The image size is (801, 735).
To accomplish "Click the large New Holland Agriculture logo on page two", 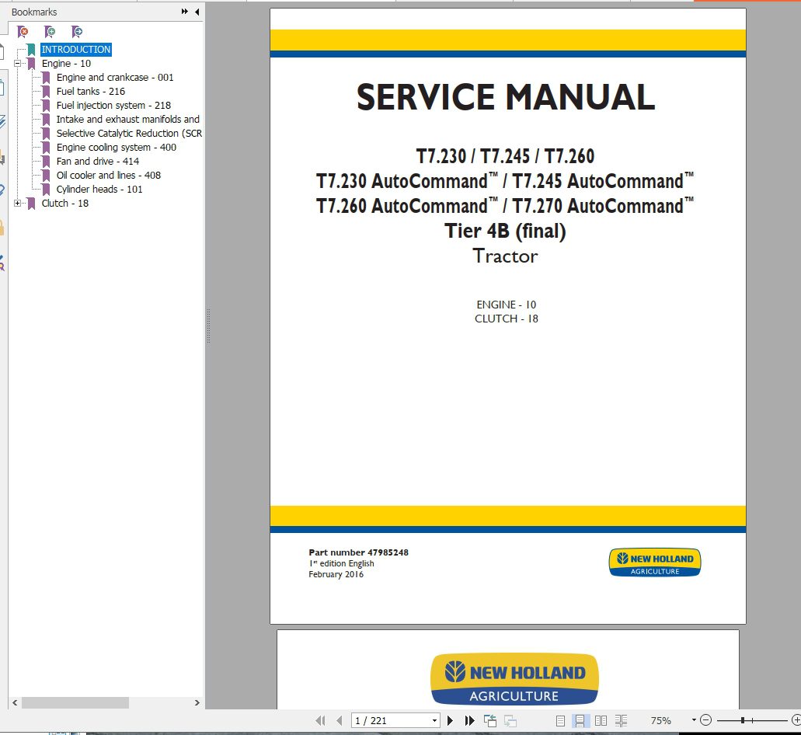I will [x=514, y=679].
